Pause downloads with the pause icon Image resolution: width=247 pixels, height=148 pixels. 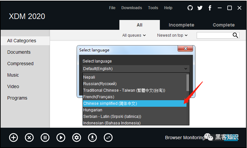coord(45,138)
